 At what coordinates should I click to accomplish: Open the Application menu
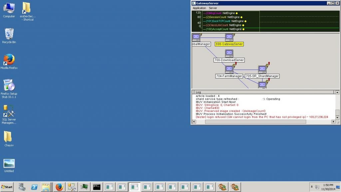tap(199, 8)
